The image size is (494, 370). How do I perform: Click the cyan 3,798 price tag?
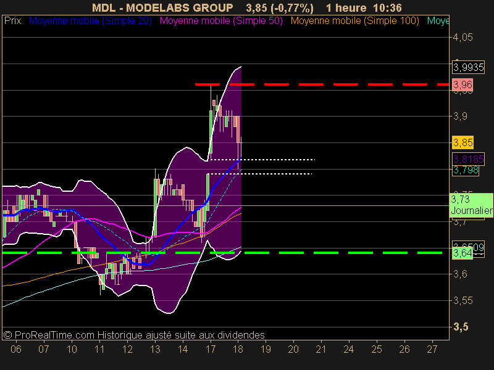(x=466, y=170)
